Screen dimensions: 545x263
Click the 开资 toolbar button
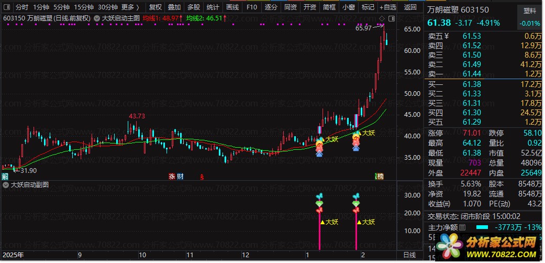[310, 7]
